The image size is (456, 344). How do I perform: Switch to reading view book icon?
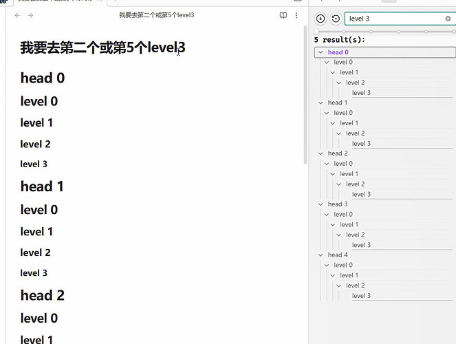283,15
